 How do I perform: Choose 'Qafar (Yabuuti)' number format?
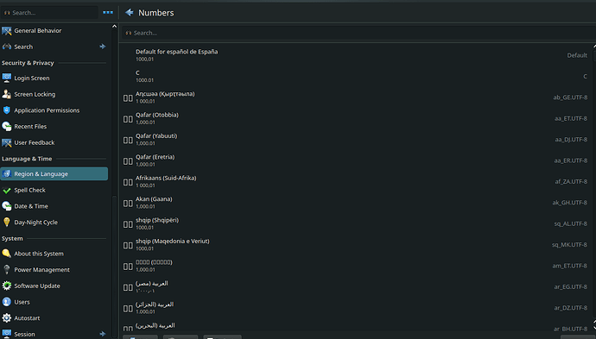pos(356,140)
